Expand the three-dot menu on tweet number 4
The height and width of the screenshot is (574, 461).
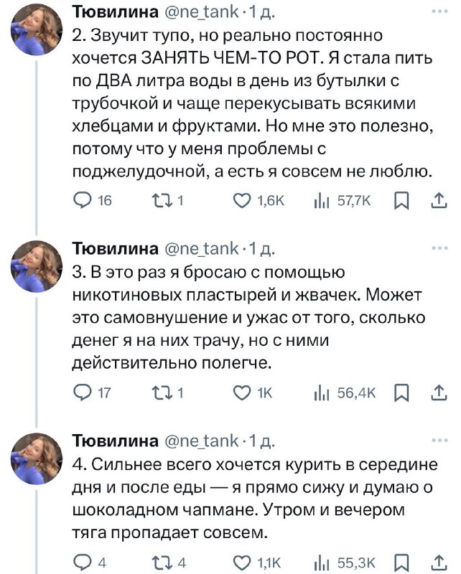[x=437, y=438]
